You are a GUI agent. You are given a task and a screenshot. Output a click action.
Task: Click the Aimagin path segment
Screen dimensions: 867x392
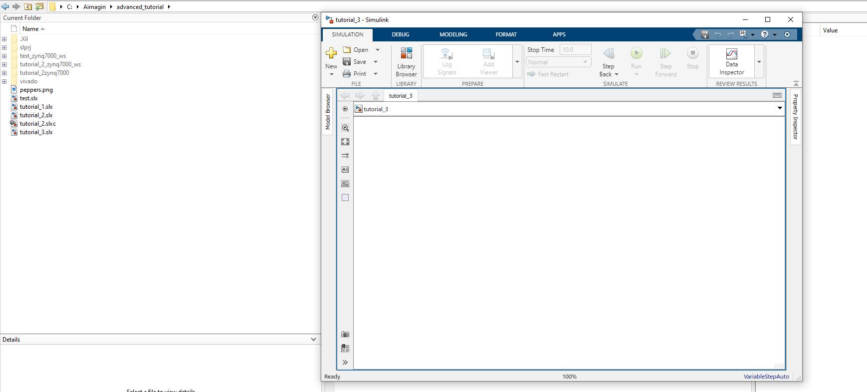[94, 7]
